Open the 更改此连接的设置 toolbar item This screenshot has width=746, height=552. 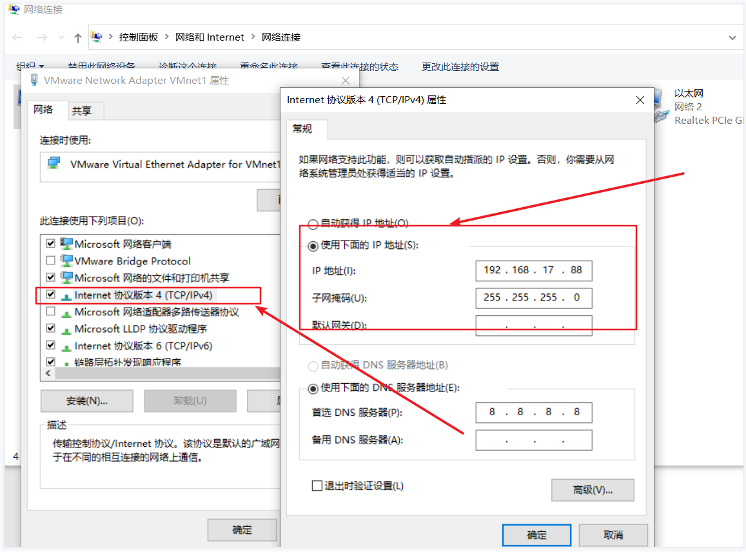[x=460, y=66]
